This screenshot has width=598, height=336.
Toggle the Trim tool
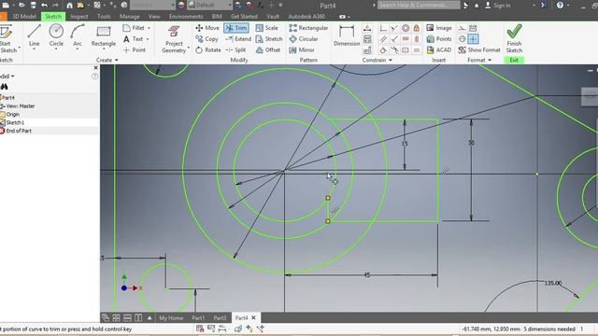[x=236, y=28]
